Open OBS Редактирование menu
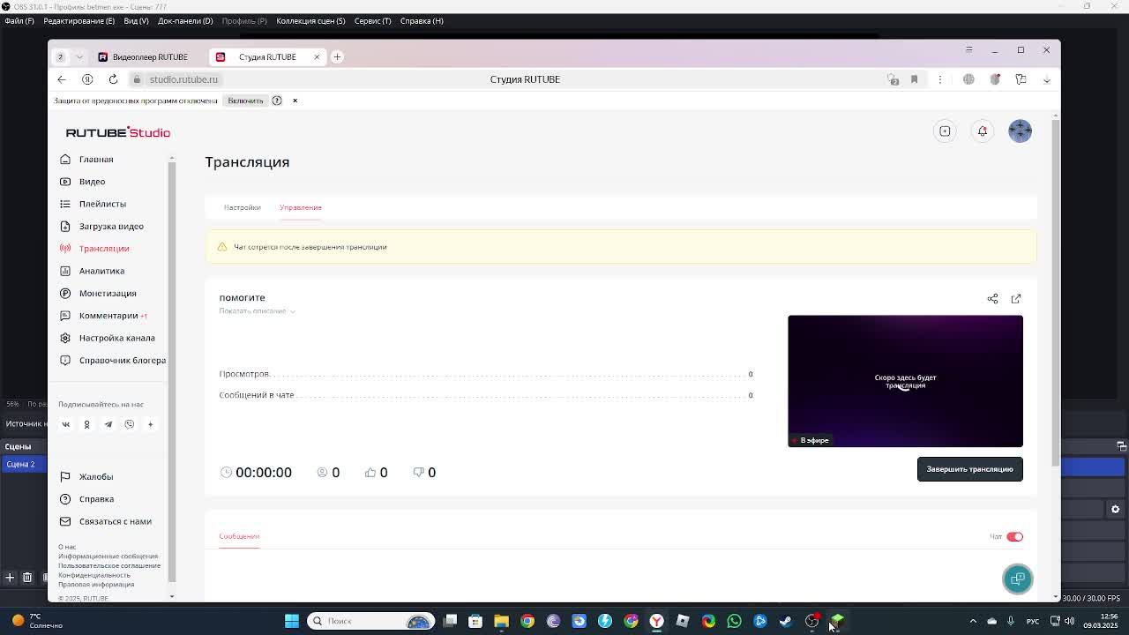The height and width of the screenshot is (635, 1129). coord(79,20)
